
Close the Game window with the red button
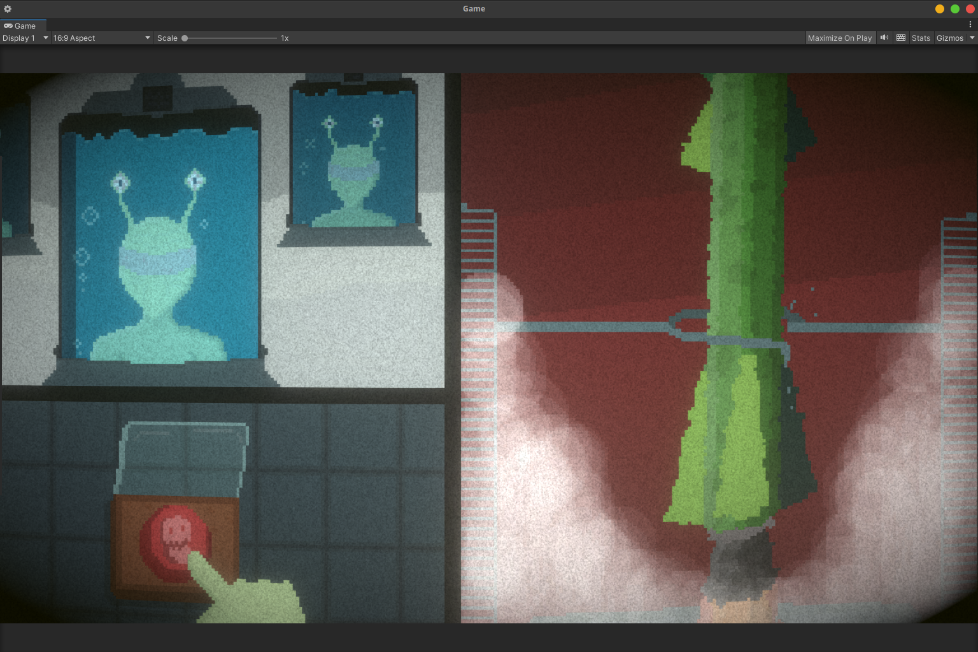pos(970,9)
